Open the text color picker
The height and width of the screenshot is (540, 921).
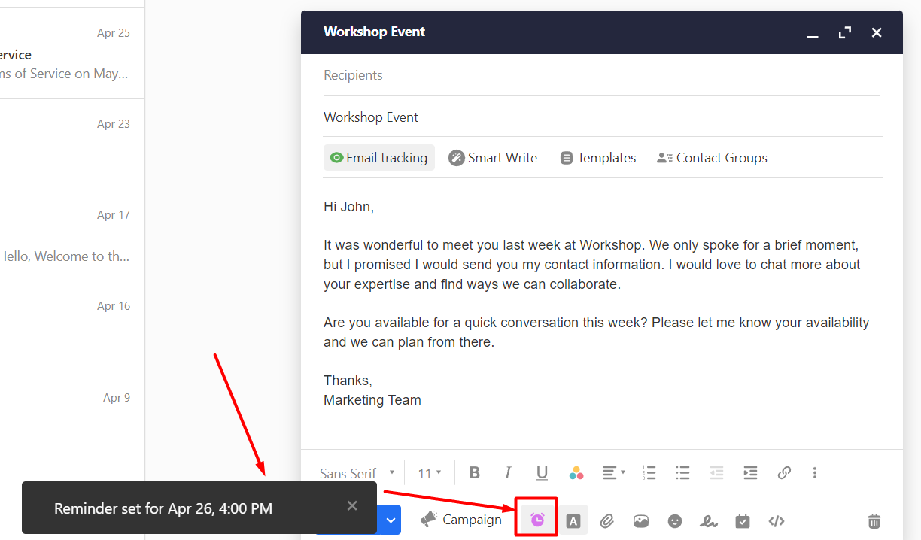pyautogui.click(x=576, y=473)
